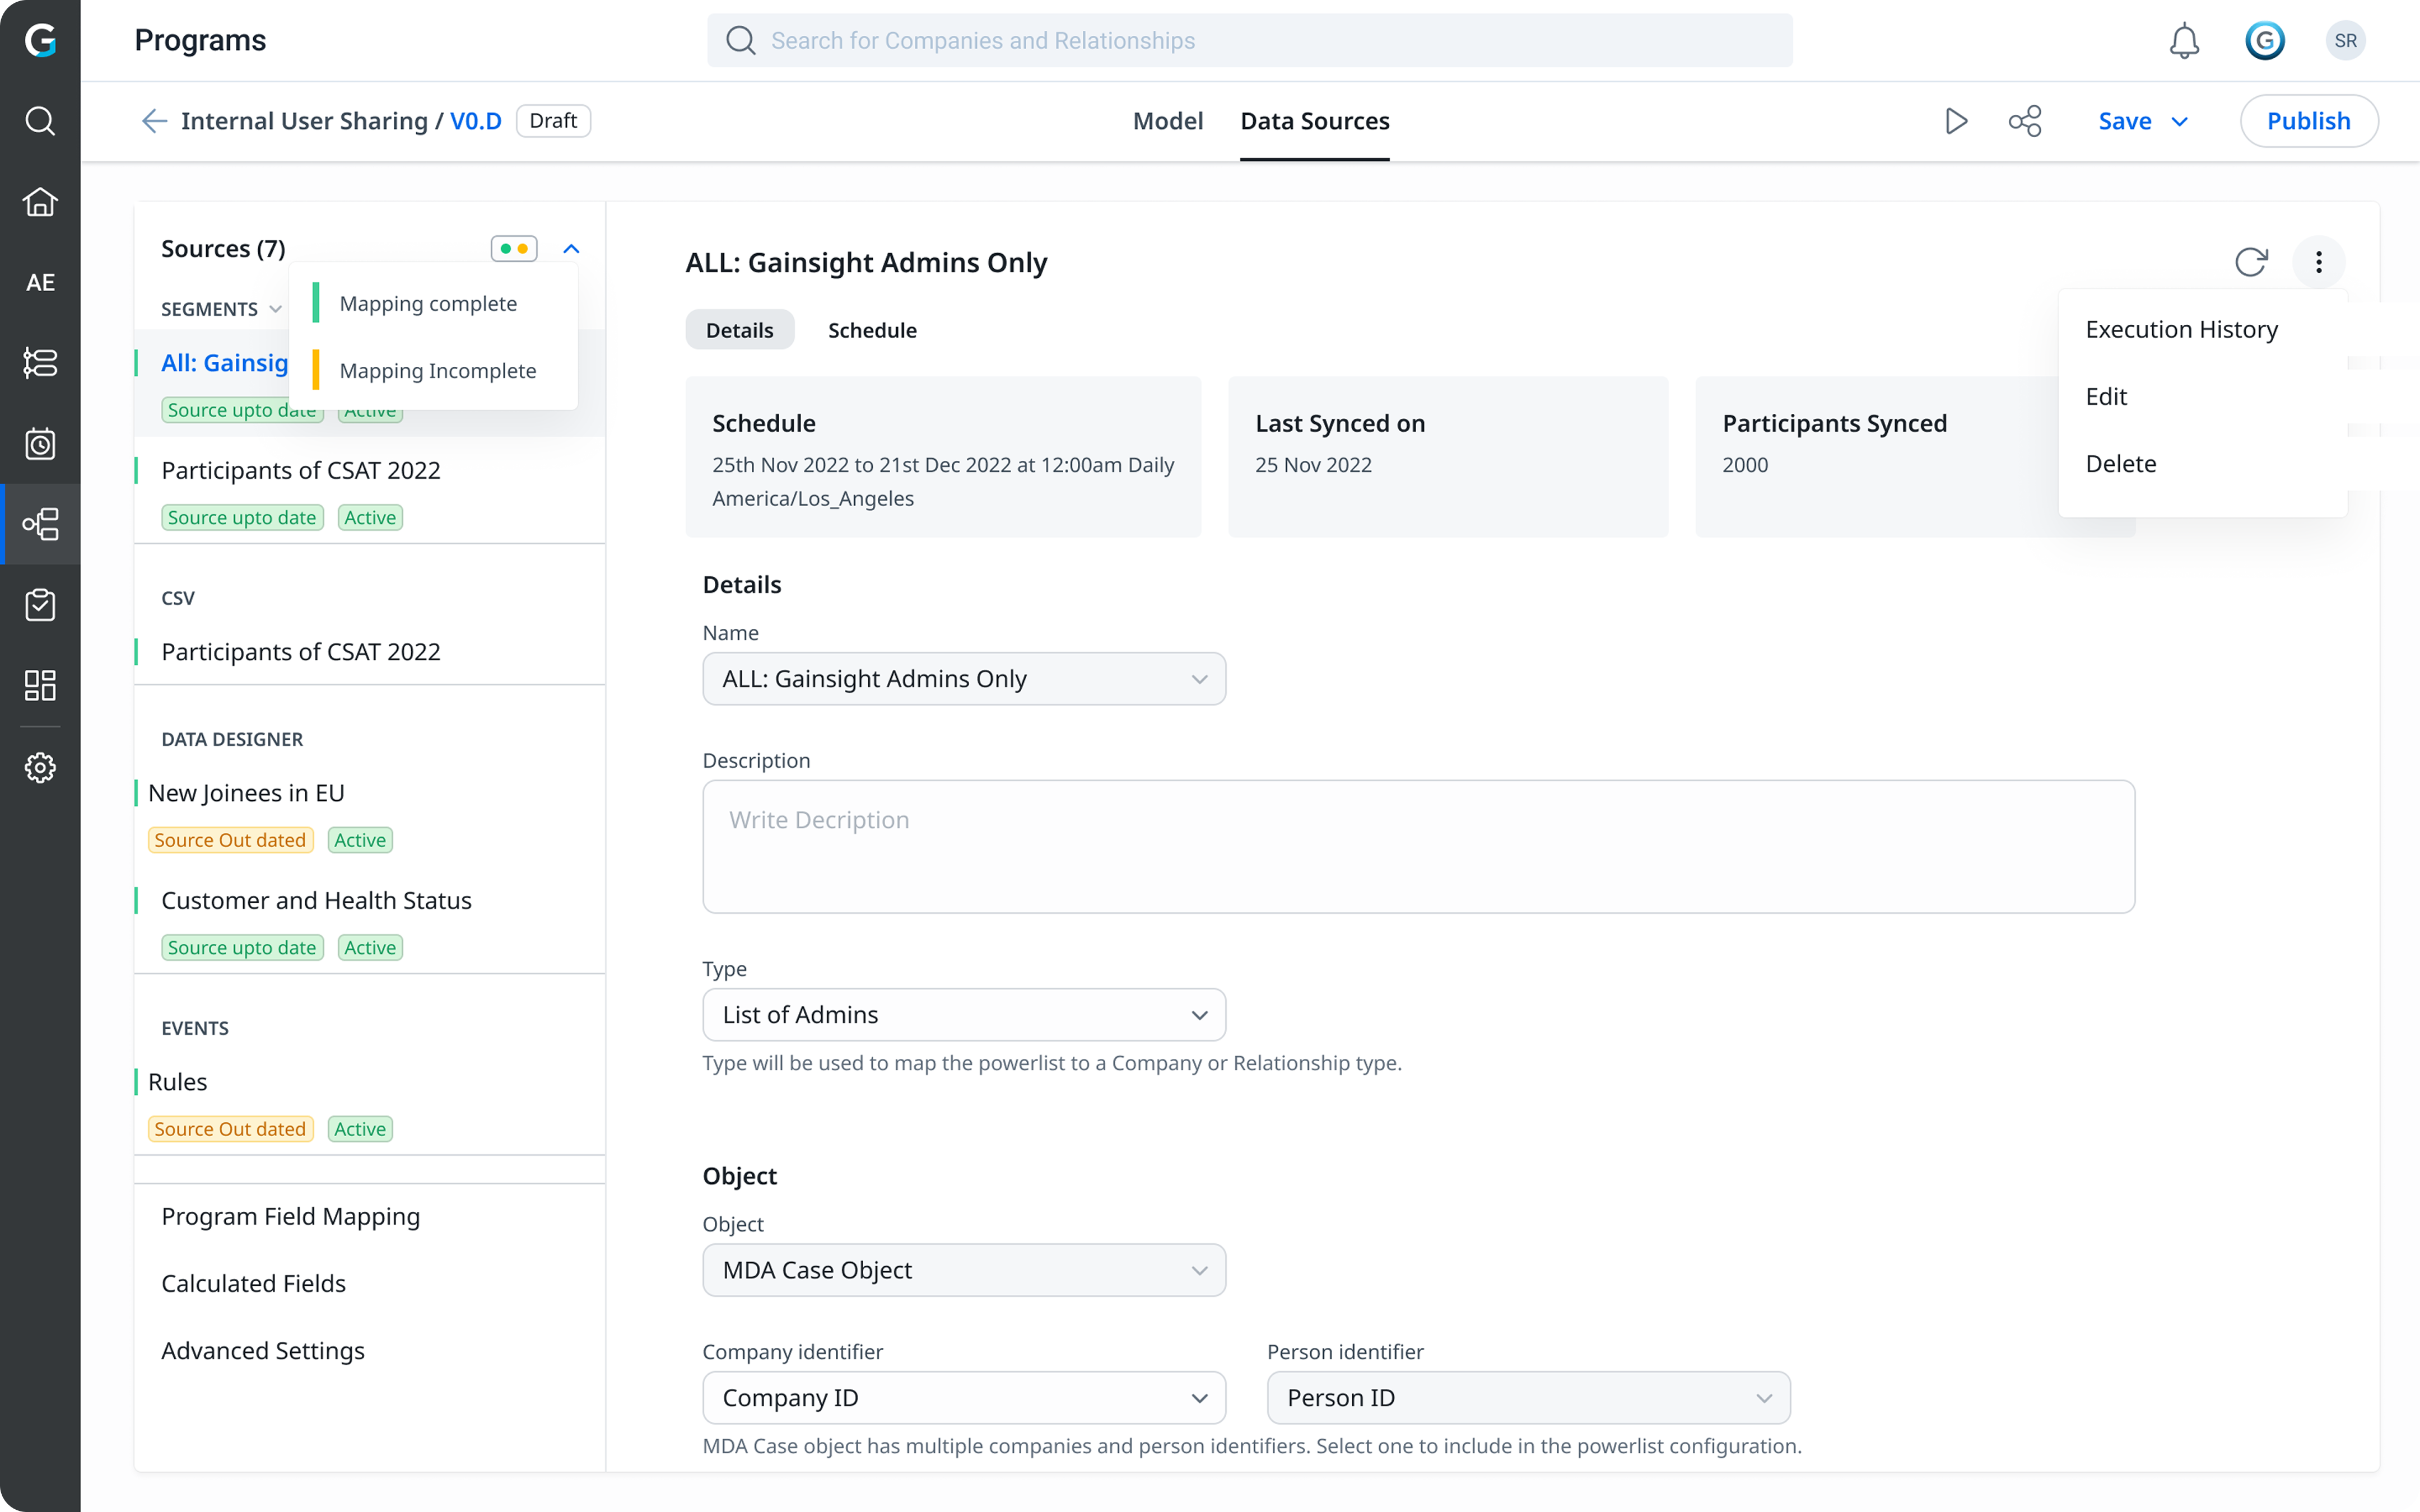Open Calculated Fields

[253, 1283]
